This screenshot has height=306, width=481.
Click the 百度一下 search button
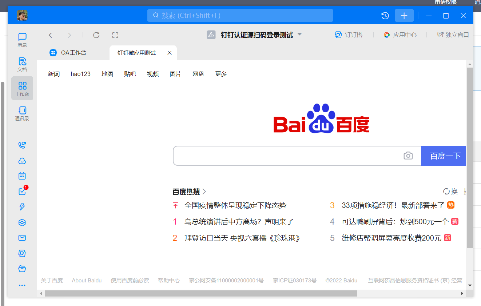coord(444,156)
